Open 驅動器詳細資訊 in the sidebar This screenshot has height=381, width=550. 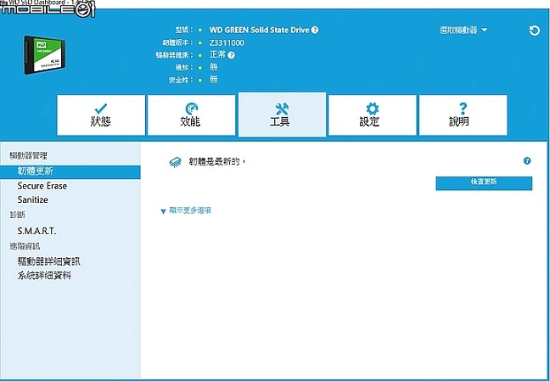tap(48, 261)
